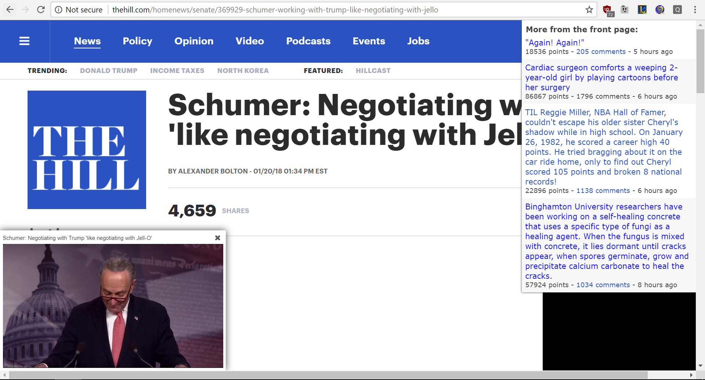Viewport: 705px width, 380px height.
Task: Click the Hearthstone swirl extension icon
Action: (660, 10)
